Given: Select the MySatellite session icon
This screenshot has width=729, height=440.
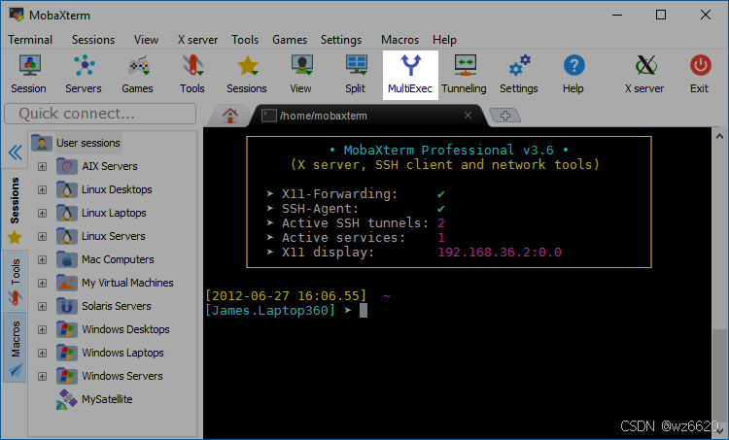Looking at the screenshot, I should tap(66, 399).
